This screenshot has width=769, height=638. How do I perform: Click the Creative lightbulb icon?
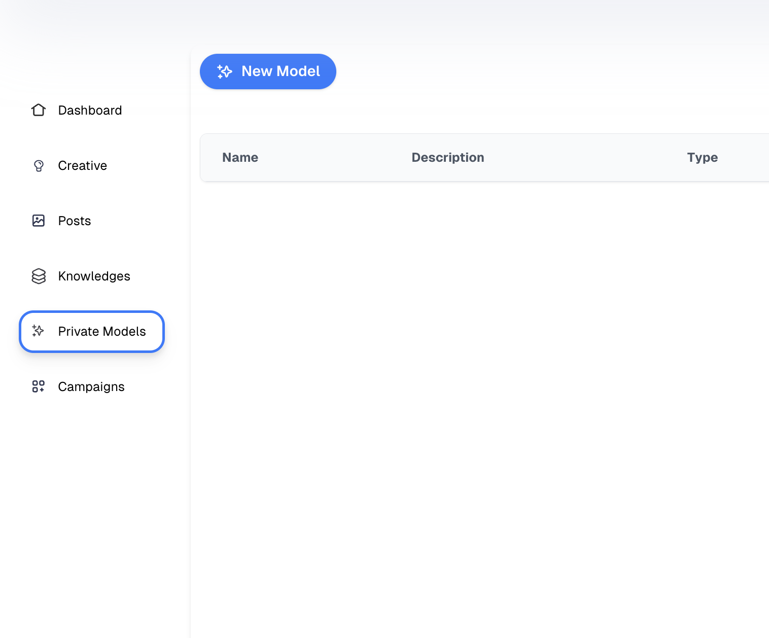39,166
